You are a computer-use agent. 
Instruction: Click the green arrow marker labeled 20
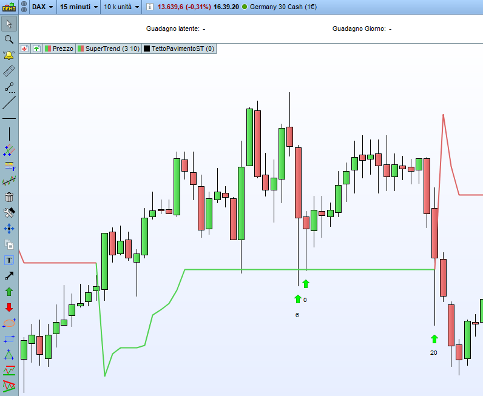(x=434, y=339)
